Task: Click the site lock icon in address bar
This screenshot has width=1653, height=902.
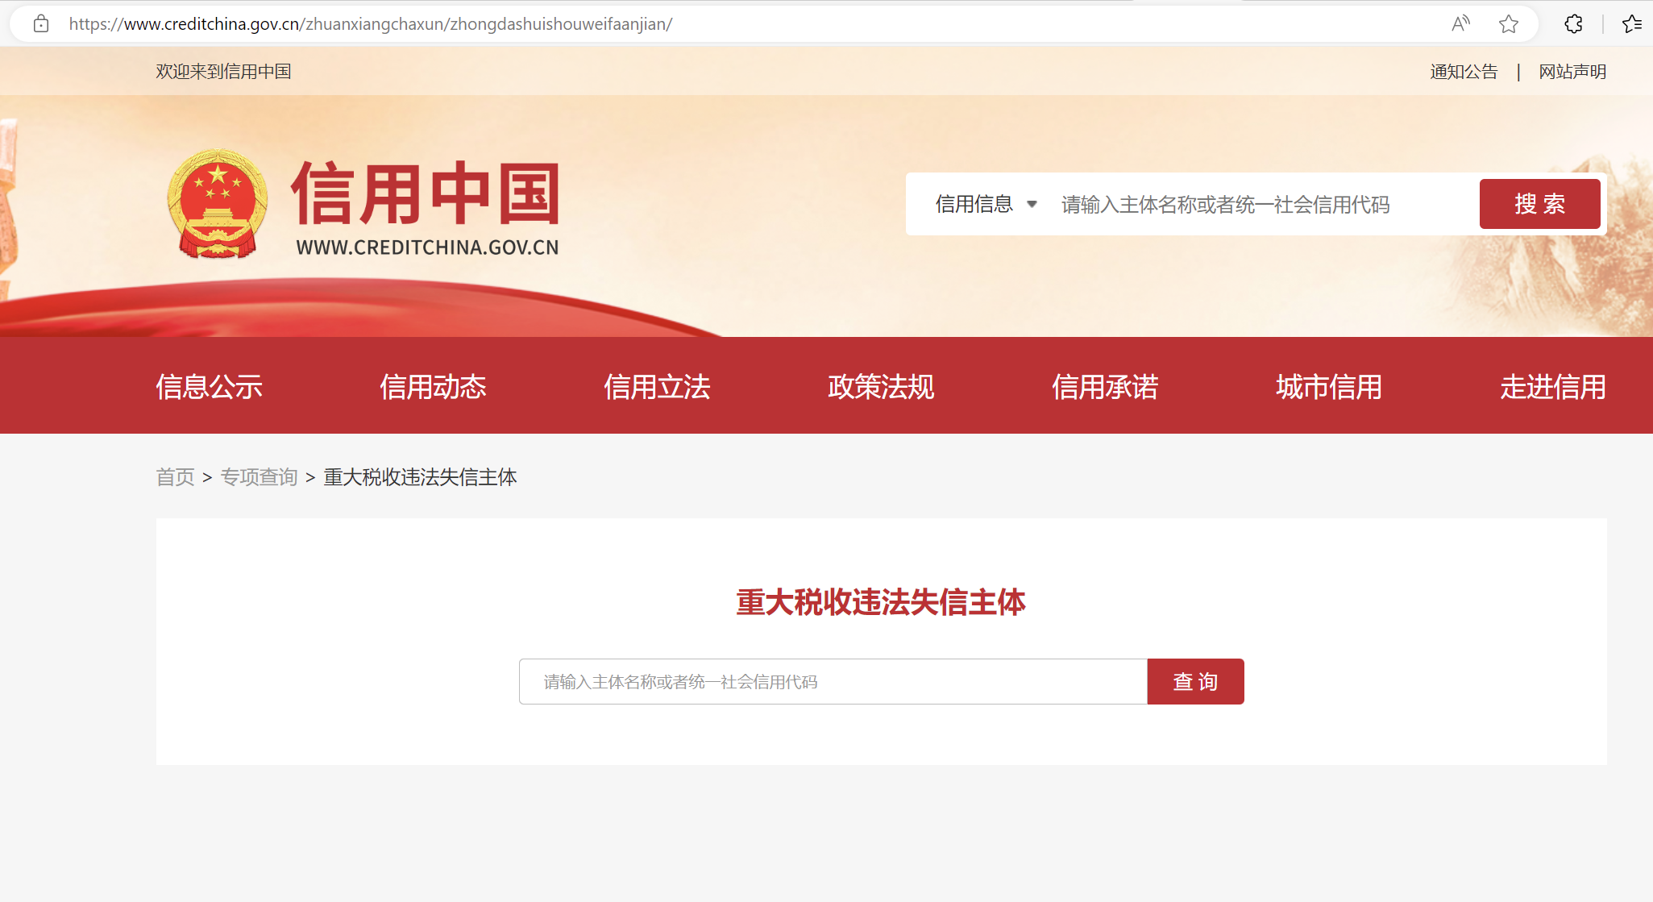Action: coord(41,24)
